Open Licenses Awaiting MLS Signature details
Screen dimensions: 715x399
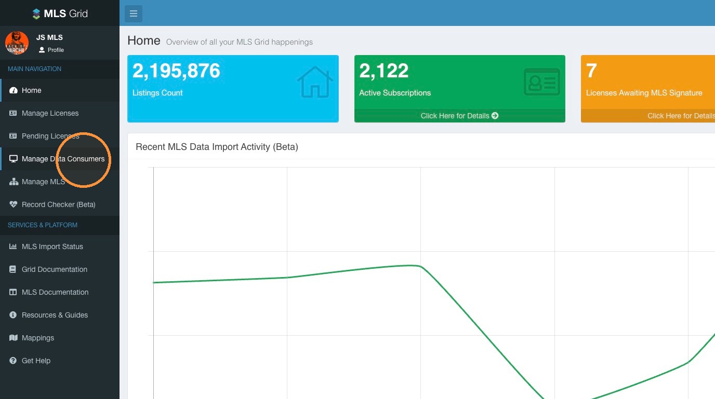pos(648,116)
